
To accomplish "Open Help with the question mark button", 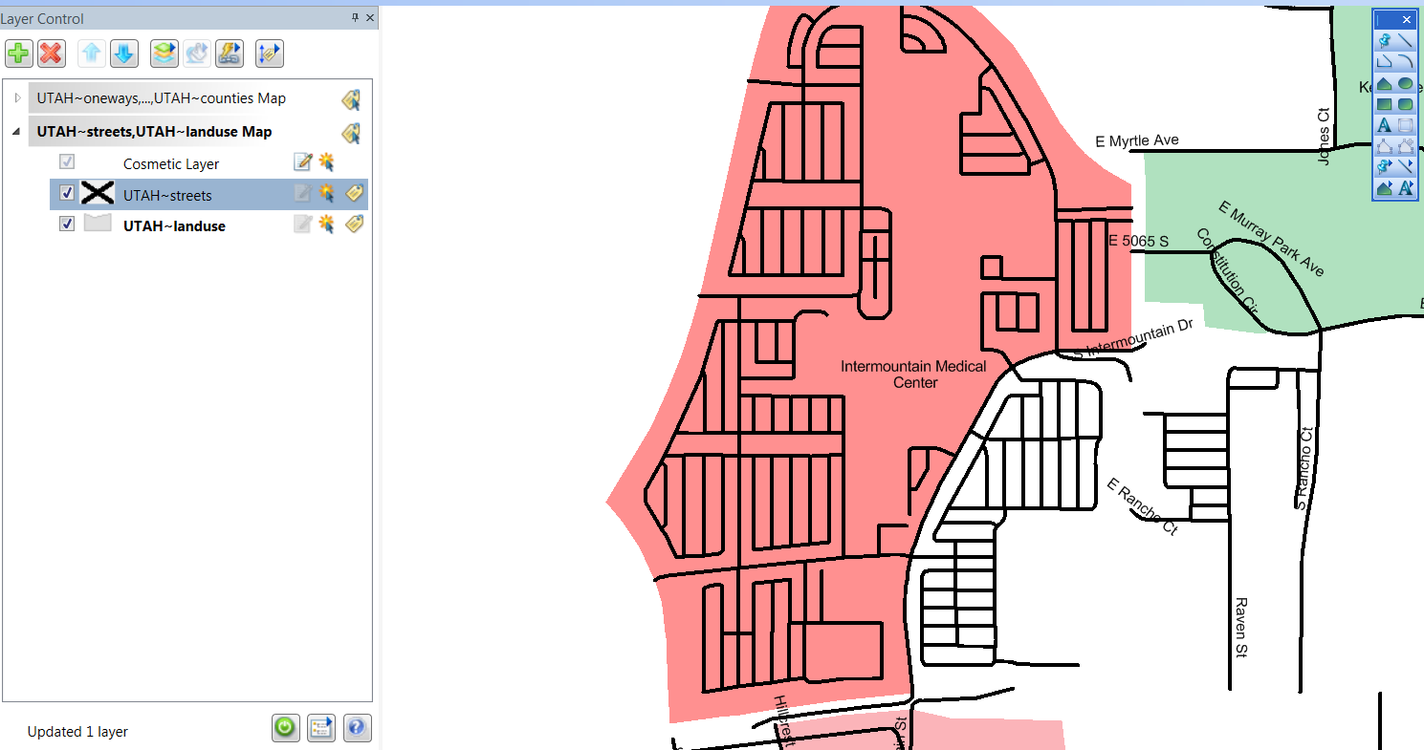I will click(x=357, y=728).
